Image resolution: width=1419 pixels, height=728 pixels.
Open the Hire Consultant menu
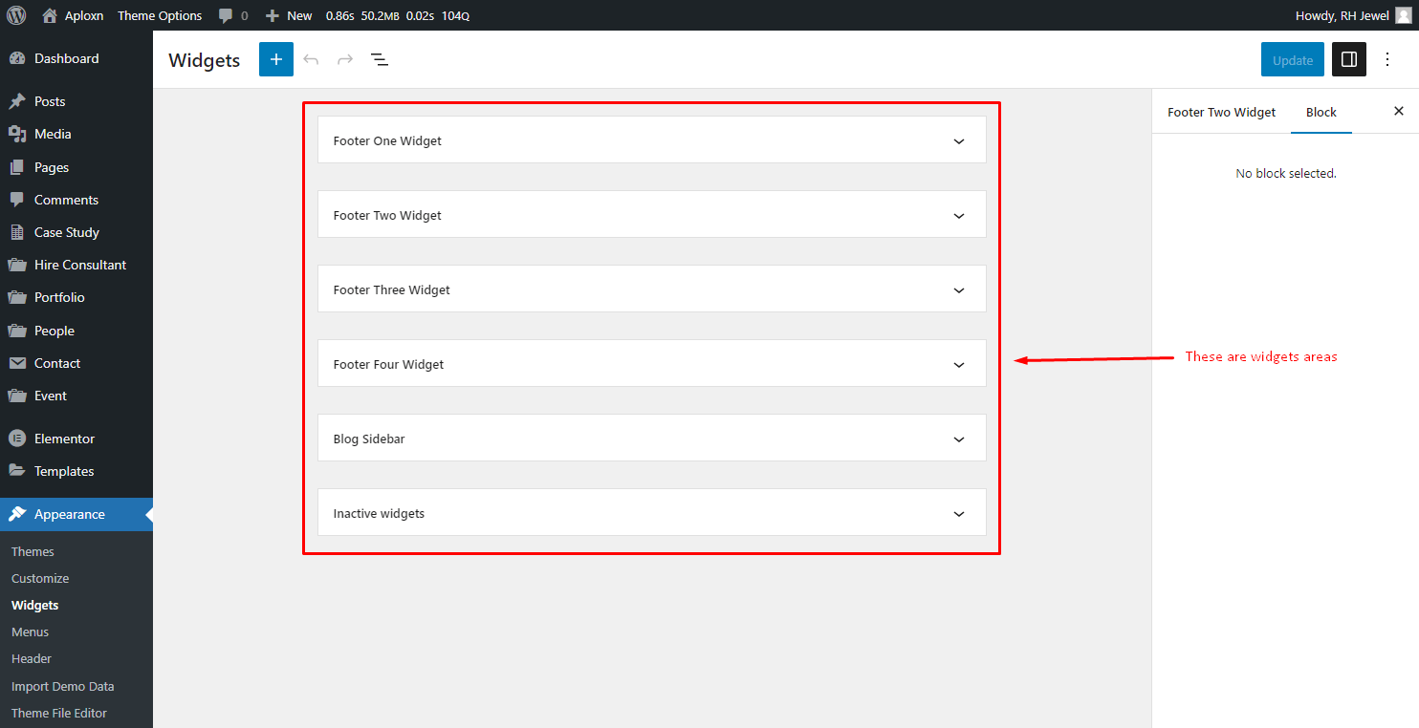pyautogui.click(x=76, y=265)
